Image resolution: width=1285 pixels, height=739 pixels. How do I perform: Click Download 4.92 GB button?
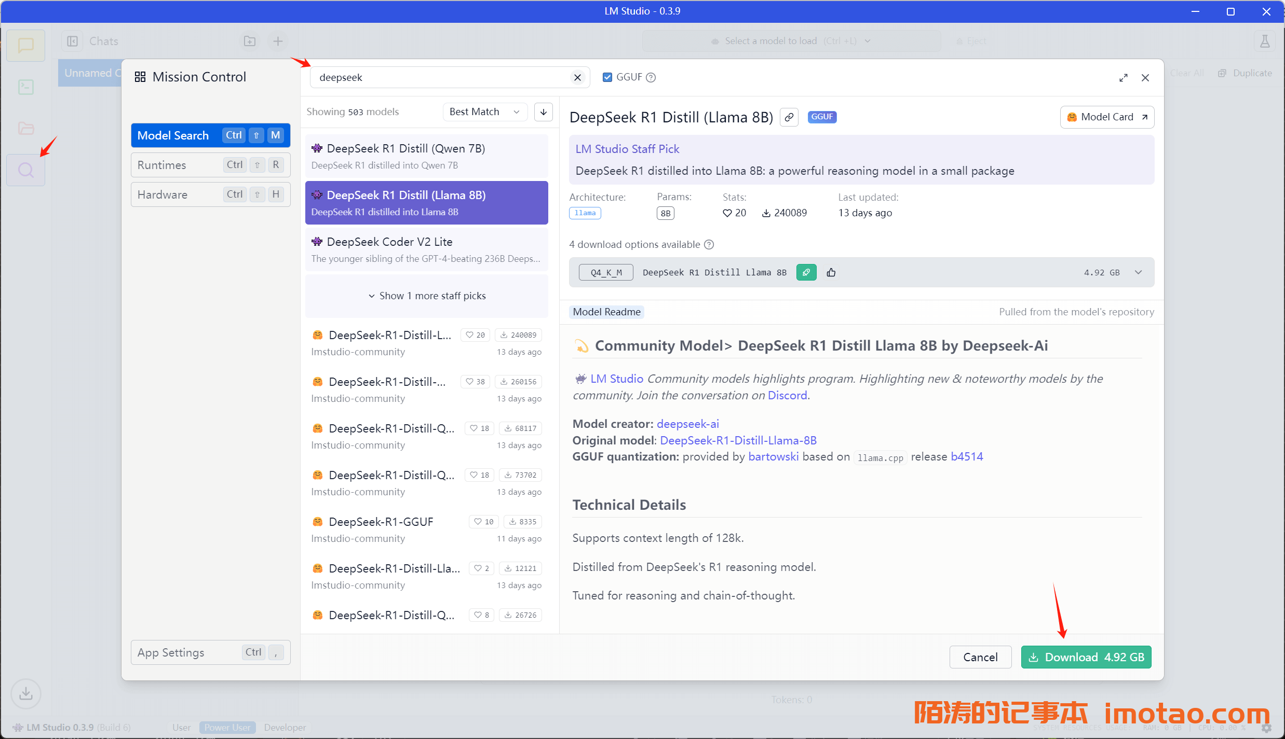(x=1086, y=657)
